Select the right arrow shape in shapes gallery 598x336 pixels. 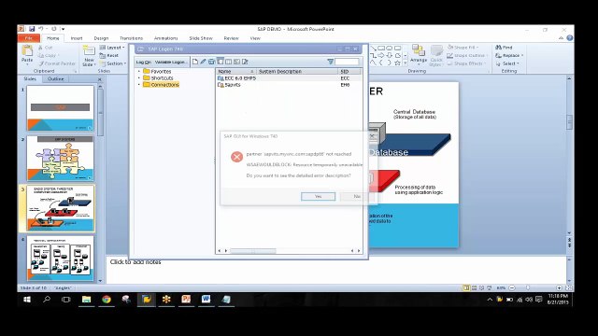380,56
